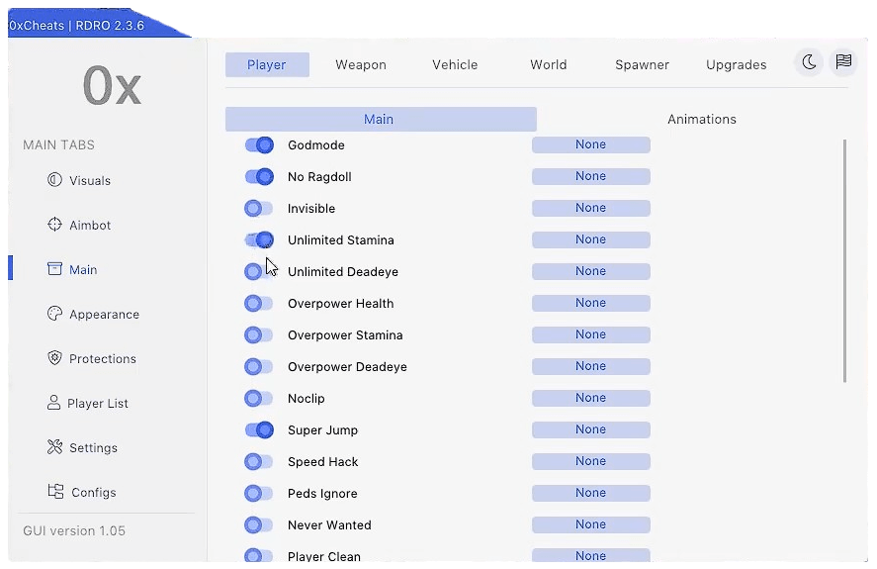Image resolution: width=877 pixels, height=569 pixels.
Task: Open the Speed Hack None keybind selector
Action: click(x=590, y=462)
